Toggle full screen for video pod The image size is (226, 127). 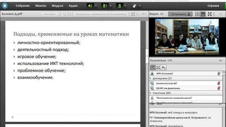point(210,14)
